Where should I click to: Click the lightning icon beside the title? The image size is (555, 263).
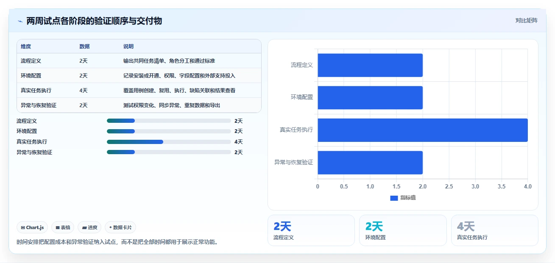coord(20,21)
